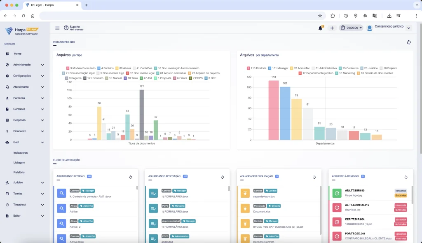The height and width of the screenshot is (243, 422).
Task: Open the notifications bell
Action: coord(320,28)
